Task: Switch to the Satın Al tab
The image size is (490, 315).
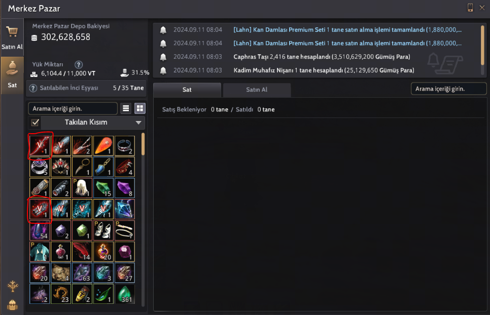Action: [256, 90]
